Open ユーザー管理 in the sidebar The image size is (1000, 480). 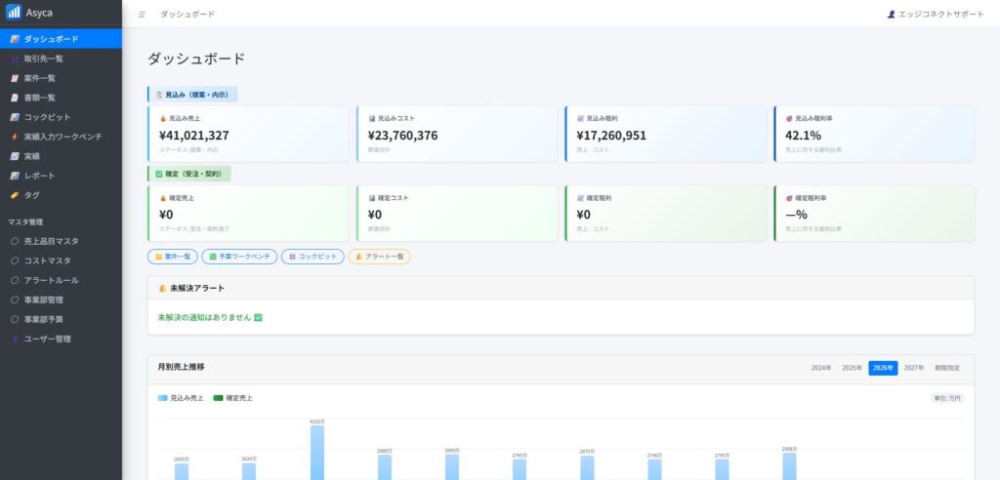point(47,339)
